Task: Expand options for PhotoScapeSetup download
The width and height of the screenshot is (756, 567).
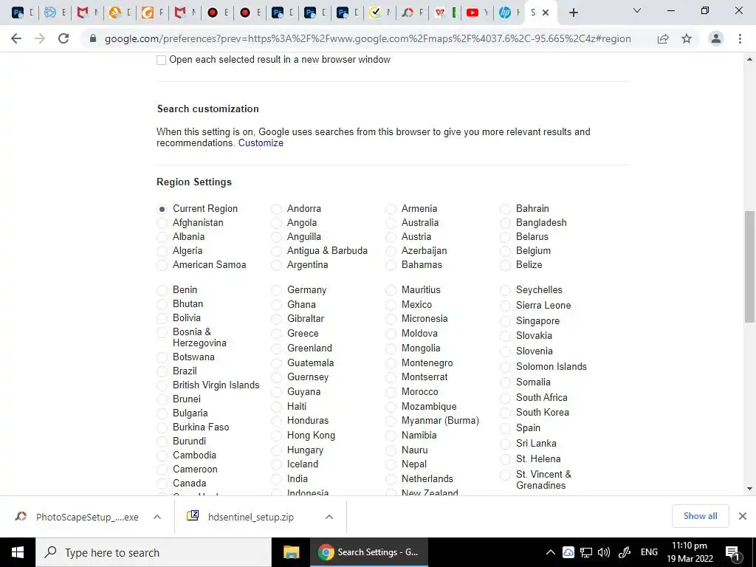Action: 157,517
